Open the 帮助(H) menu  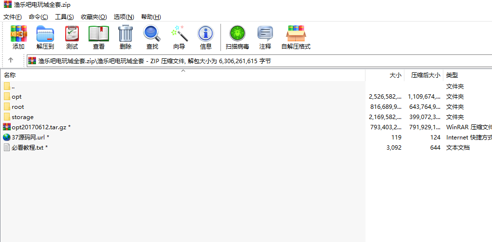151,17
